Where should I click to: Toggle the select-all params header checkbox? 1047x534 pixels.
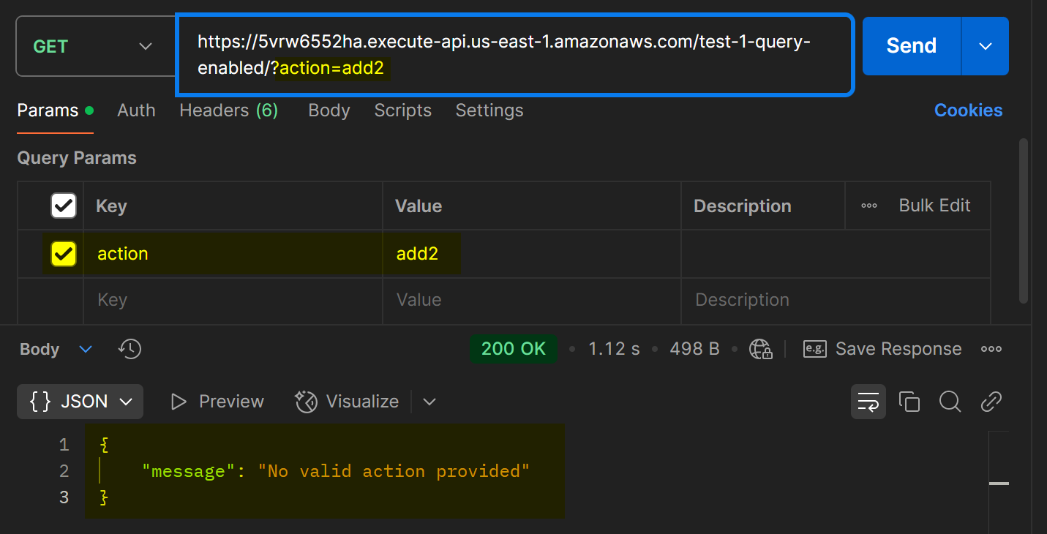point(63,206)
